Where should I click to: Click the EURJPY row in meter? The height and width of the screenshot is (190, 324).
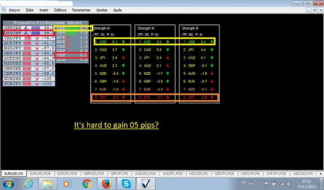click(x=29, y=84)
